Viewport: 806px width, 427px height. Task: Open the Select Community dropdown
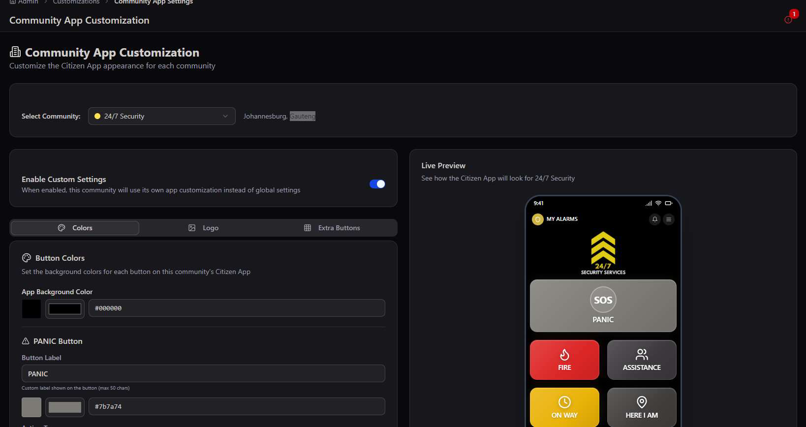162,116
